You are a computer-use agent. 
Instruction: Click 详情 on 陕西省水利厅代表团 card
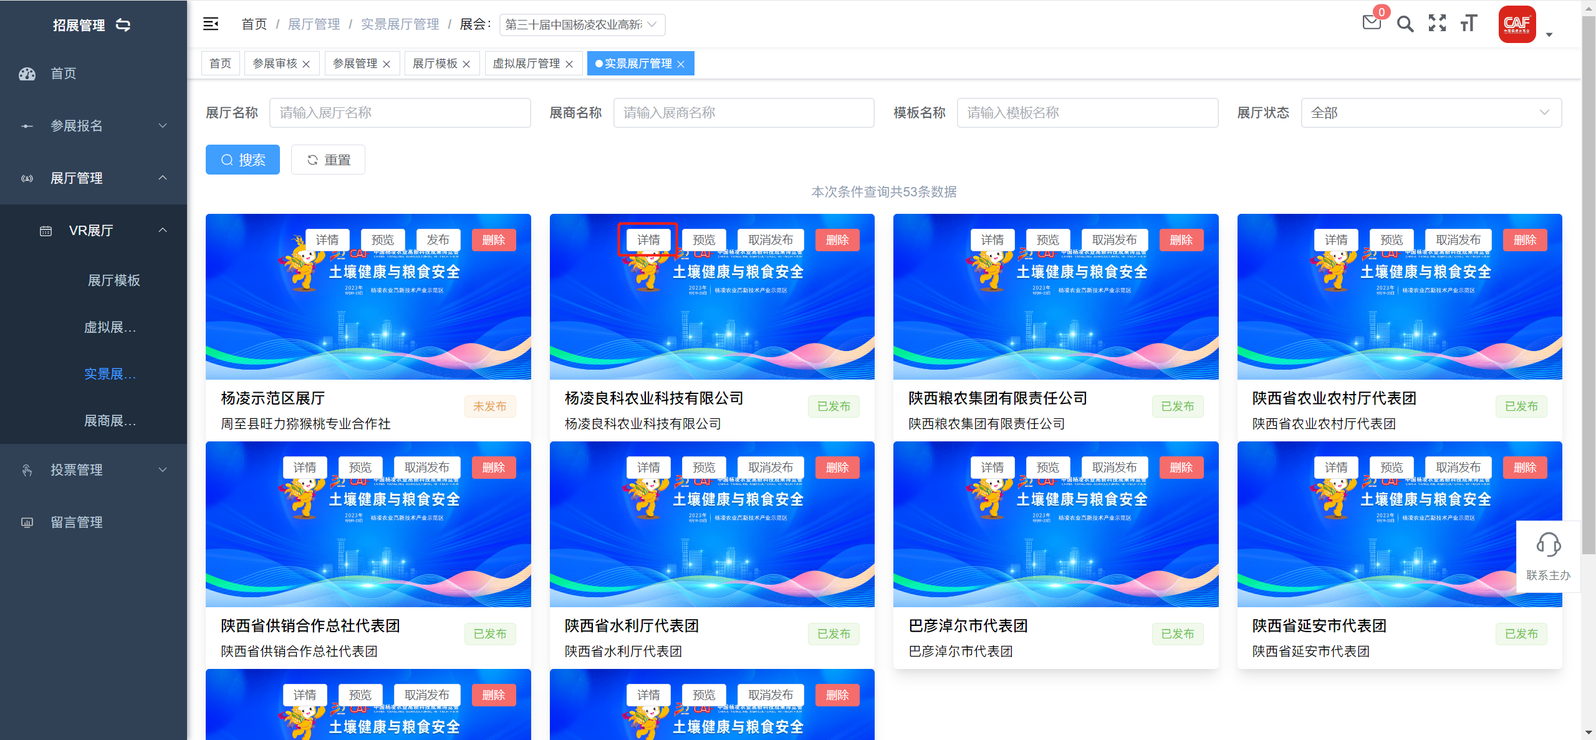pyautogui.click(x=648, y=468)
